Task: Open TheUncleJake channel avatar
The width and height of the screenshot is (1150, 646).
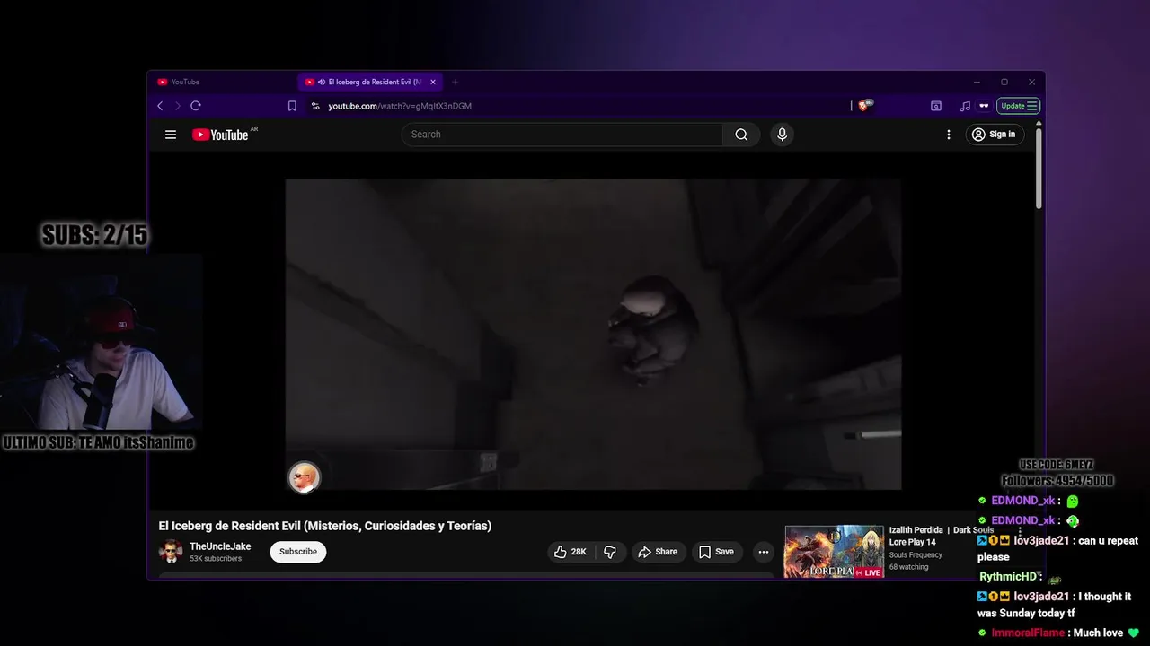Action: (171, 552)
